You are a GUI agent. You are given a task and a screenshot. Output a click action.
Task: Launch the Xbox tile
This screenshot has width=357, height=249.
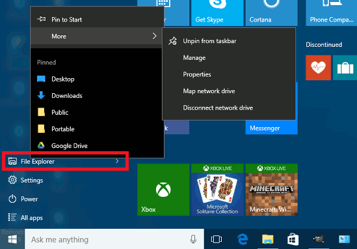pos(163,190)
